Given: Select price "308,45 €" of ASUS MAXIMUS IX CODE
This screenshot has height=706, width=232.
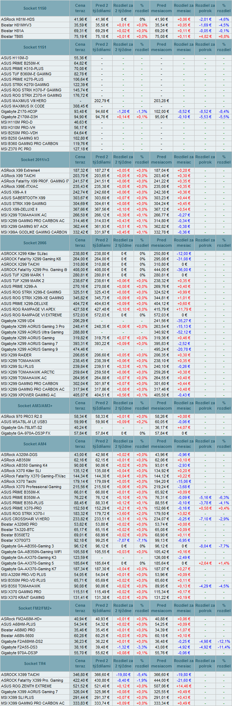Looking at the screenshot, I should (81, 106).
